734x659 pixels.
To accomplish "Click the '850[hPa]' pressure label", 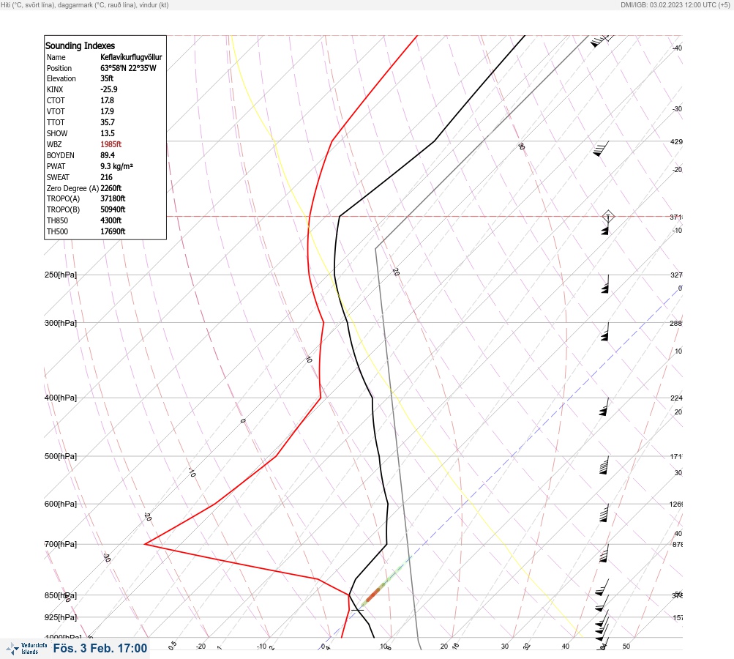I will pos(61,595).
